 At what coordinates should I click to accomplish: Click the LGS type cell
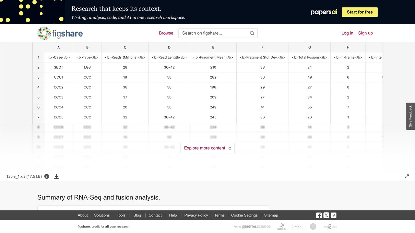click(87, 67)
